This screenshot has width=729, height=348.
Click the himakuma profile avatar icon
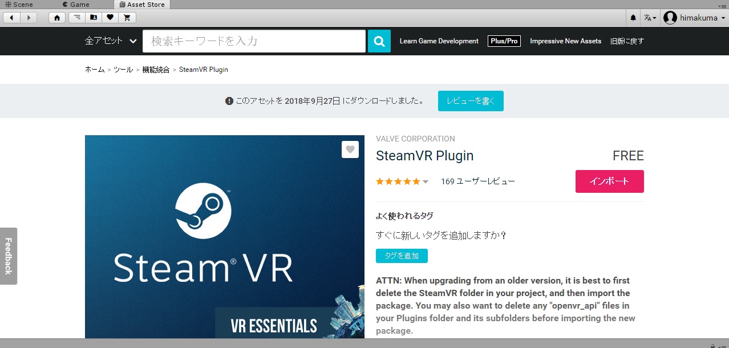(x=670, y=18)
